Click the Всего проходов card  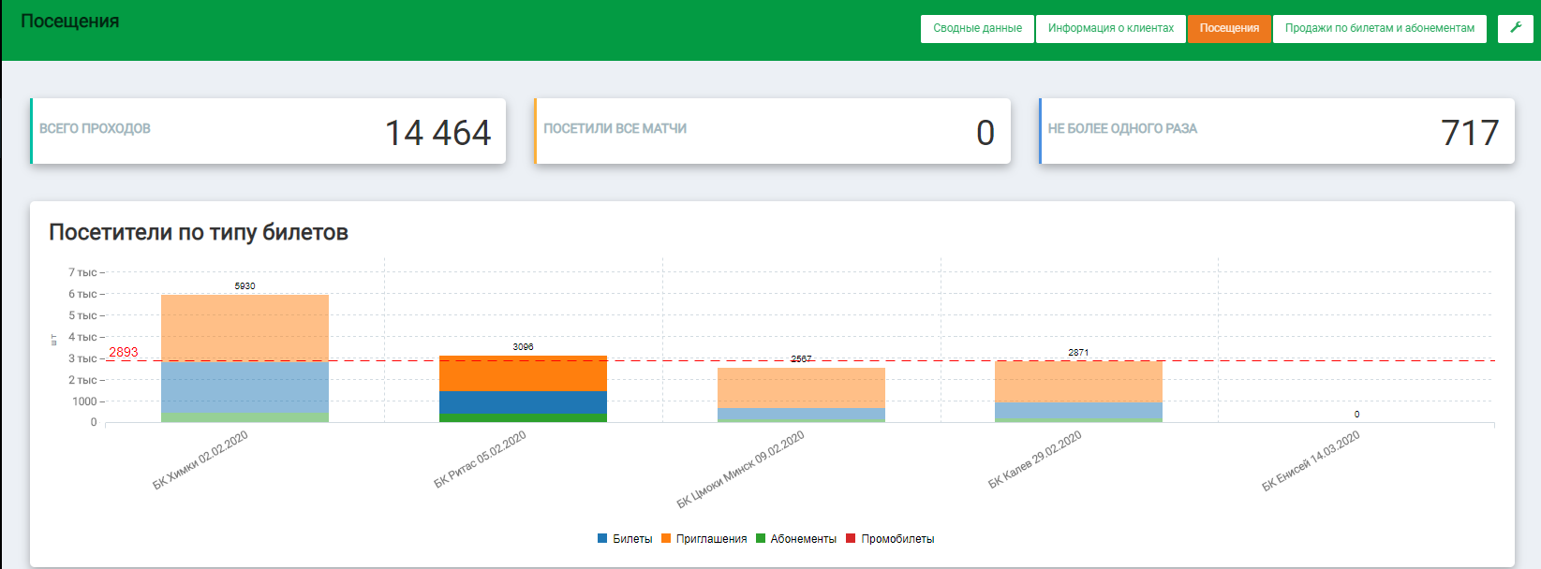click(268, 131)
